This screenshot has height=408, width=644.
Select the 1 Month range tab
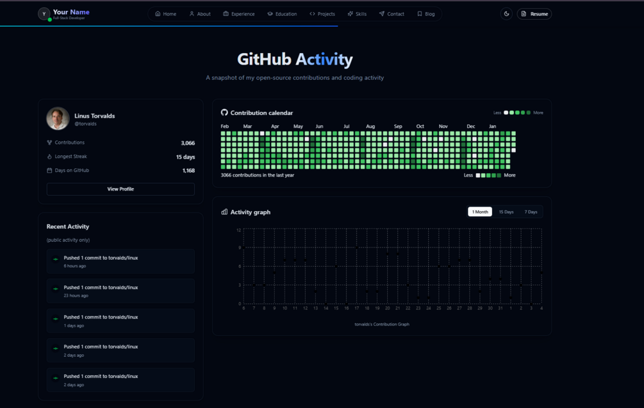[480, 212]
